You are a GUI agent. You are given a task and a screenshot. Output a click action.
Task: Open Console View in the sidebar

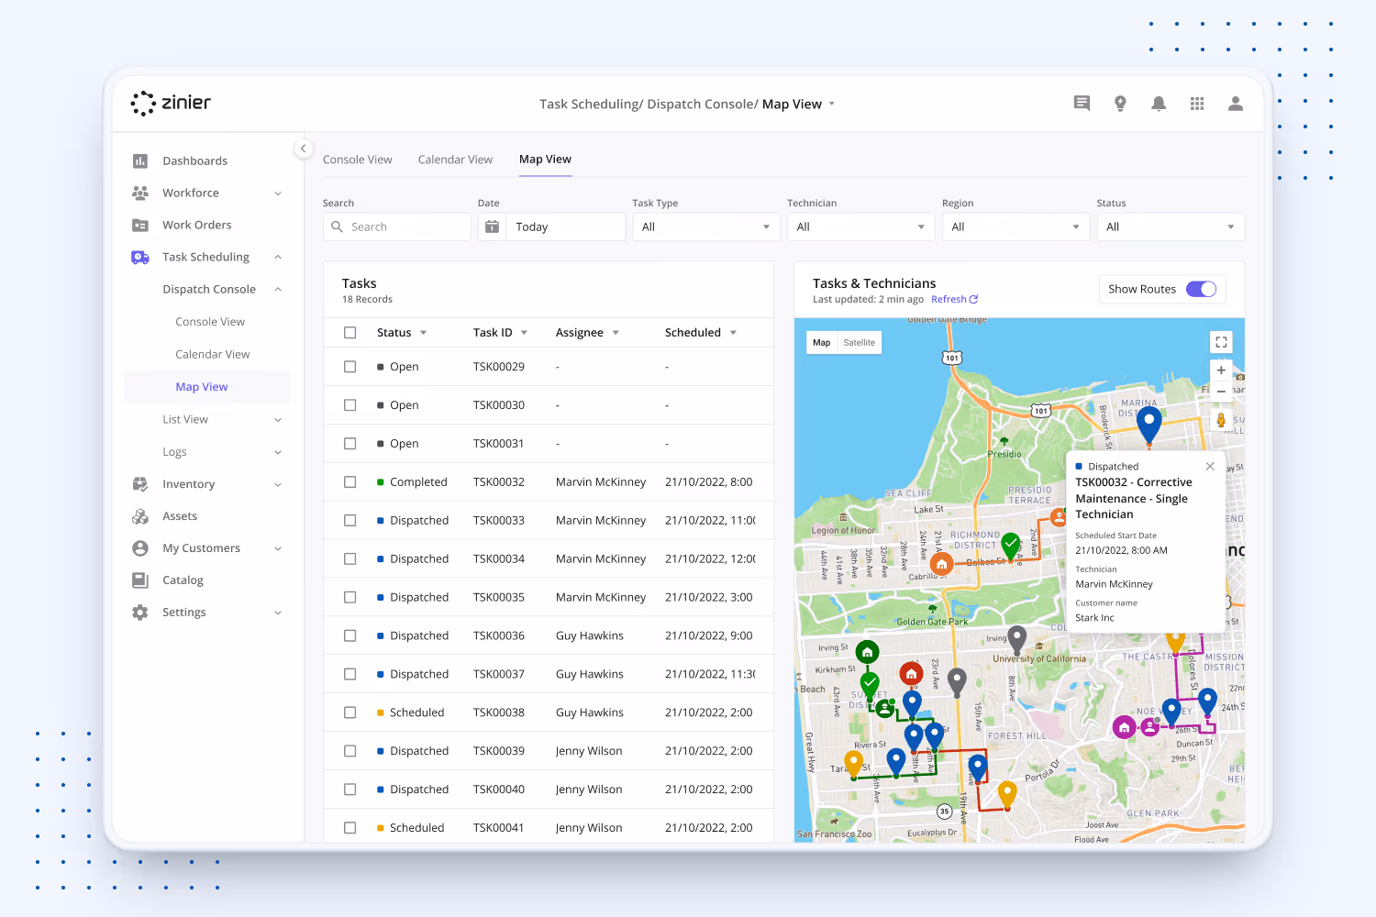210,322
